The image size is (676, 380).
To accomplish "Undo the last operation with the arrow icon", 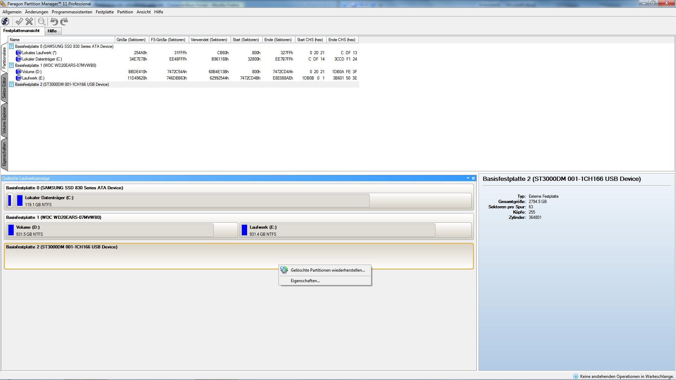I will click(x=54, y=21).
